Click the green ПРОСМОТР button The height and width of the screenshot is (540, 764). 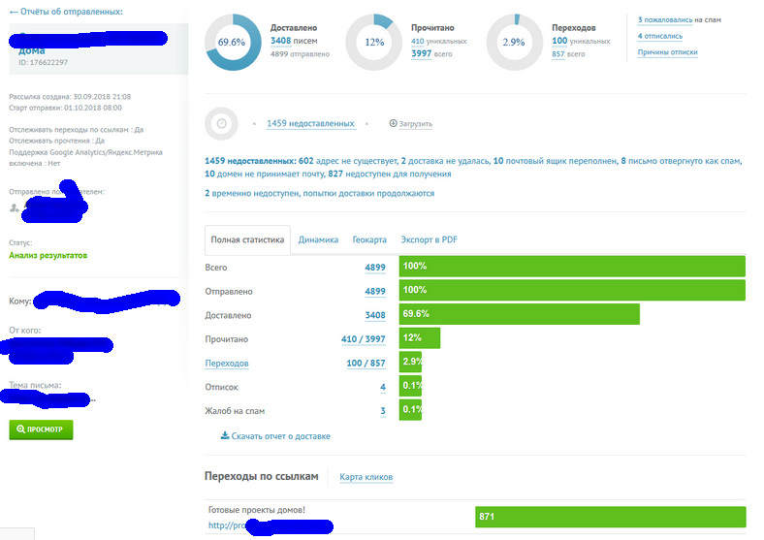(x=41, y=429)
